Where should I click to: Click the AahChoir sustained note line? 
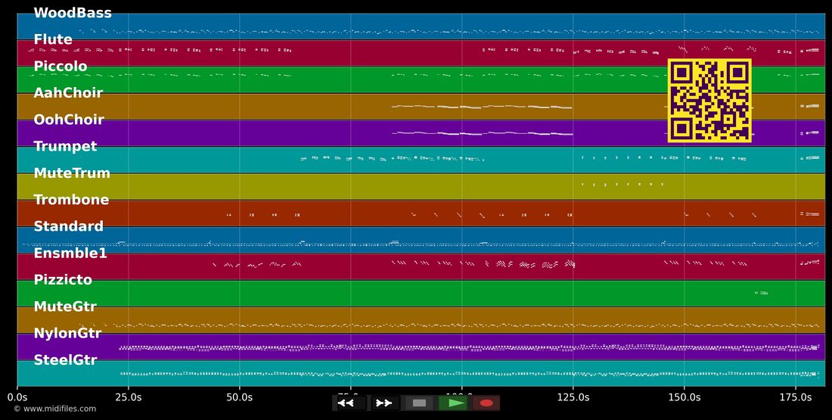[x=482, y=107]
